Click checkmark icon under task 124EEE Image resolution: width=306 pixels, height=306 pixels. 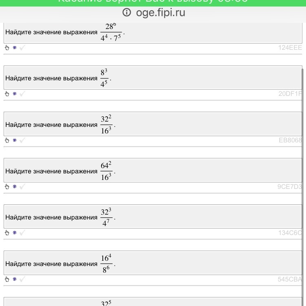tap(22, 48)
